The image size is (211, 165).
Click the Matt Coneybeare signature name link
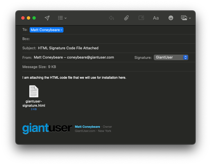(x=87, y=127)
